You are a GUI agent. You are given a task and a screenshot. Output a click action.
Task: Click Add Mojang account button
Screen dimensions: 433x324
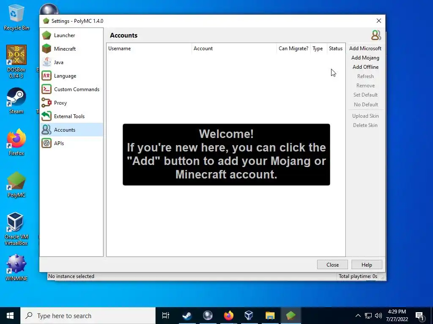coord(365,58)
